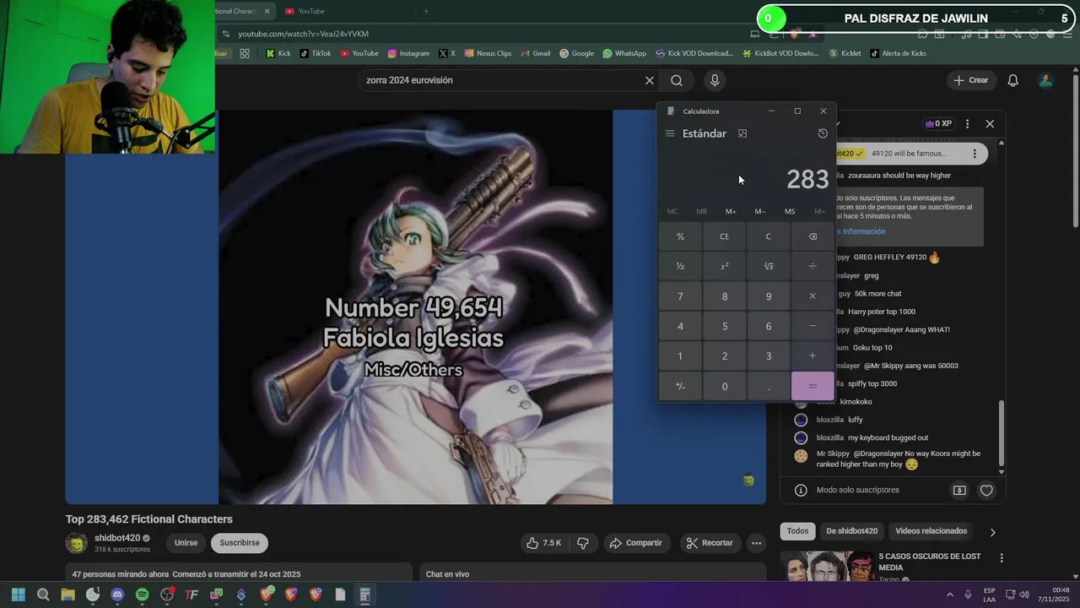Open the Kick bookmark
Image resolution: width=1080 pixels, height=608 pixels.
[x=278, y=53]
